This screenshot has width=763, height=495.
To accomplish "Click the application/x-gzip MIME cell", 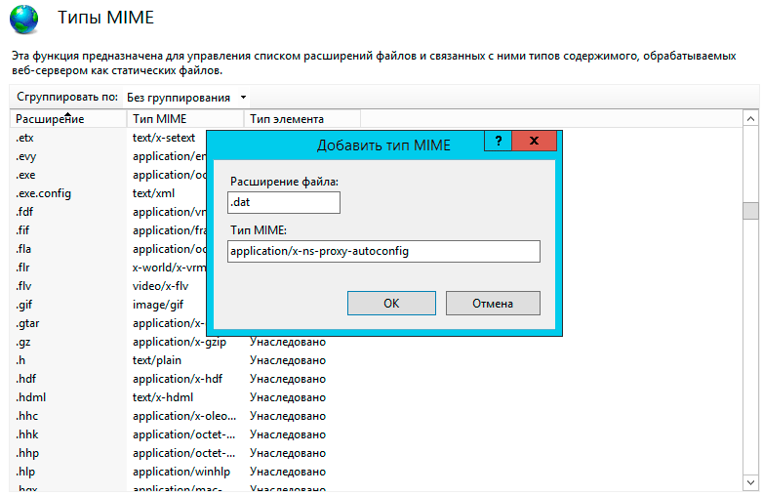I will (180, 342).
